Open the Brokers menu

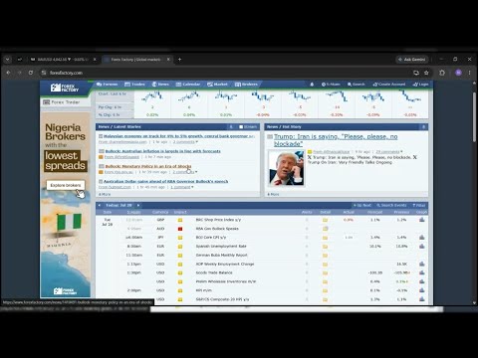click(246, 85)
